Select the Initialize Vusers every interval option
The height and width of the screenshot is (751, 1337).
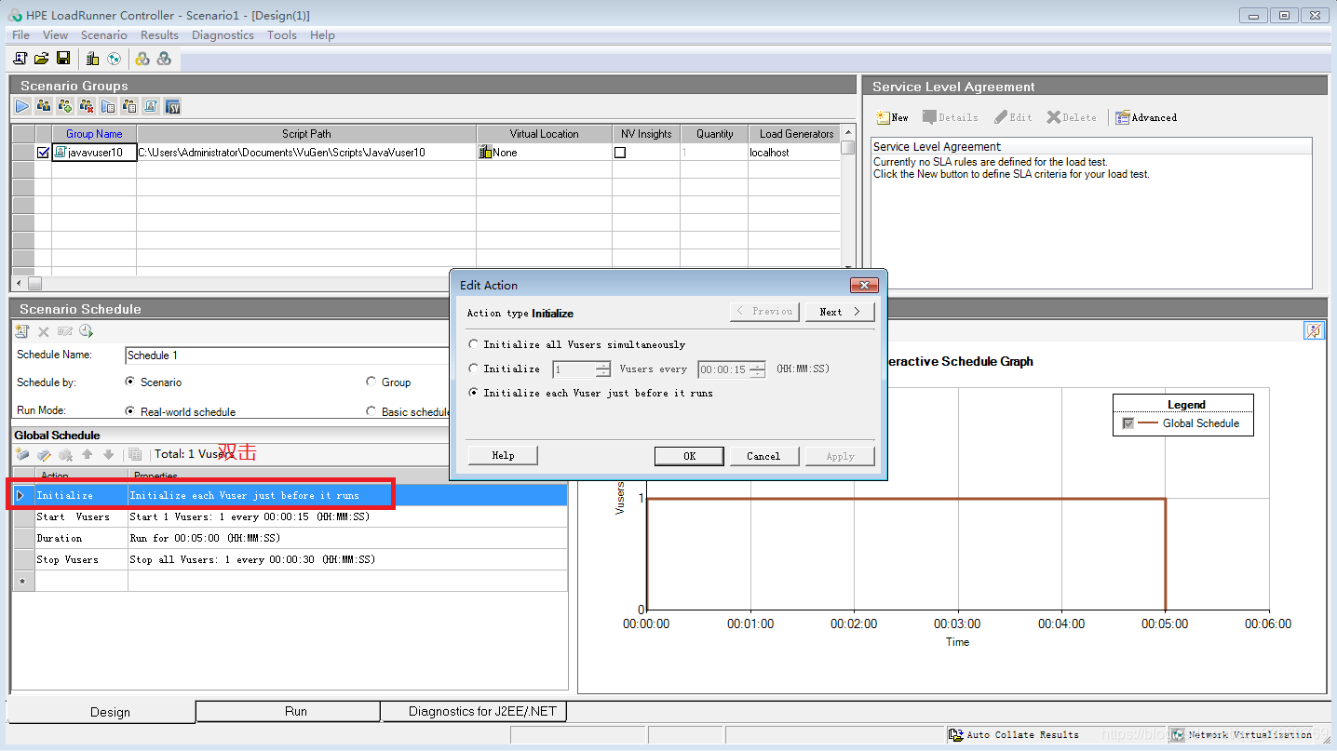(474, 369)
